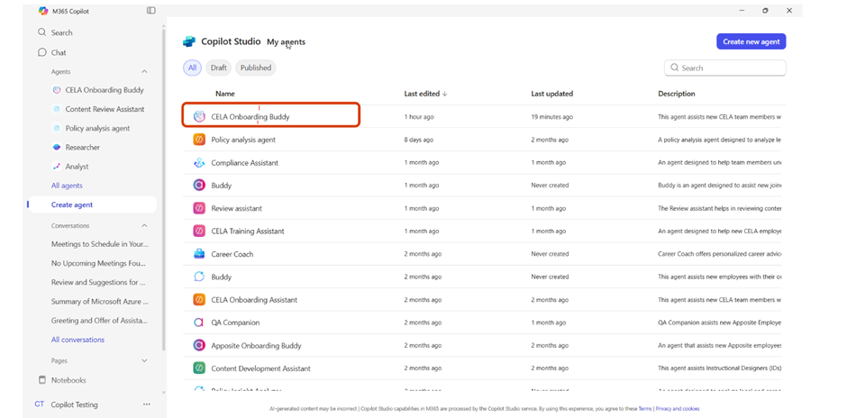Open the more options ellipsis beside Copilot Testing
Image resolution: width=847 pixels, height=418 pixels.
point(146,404)
